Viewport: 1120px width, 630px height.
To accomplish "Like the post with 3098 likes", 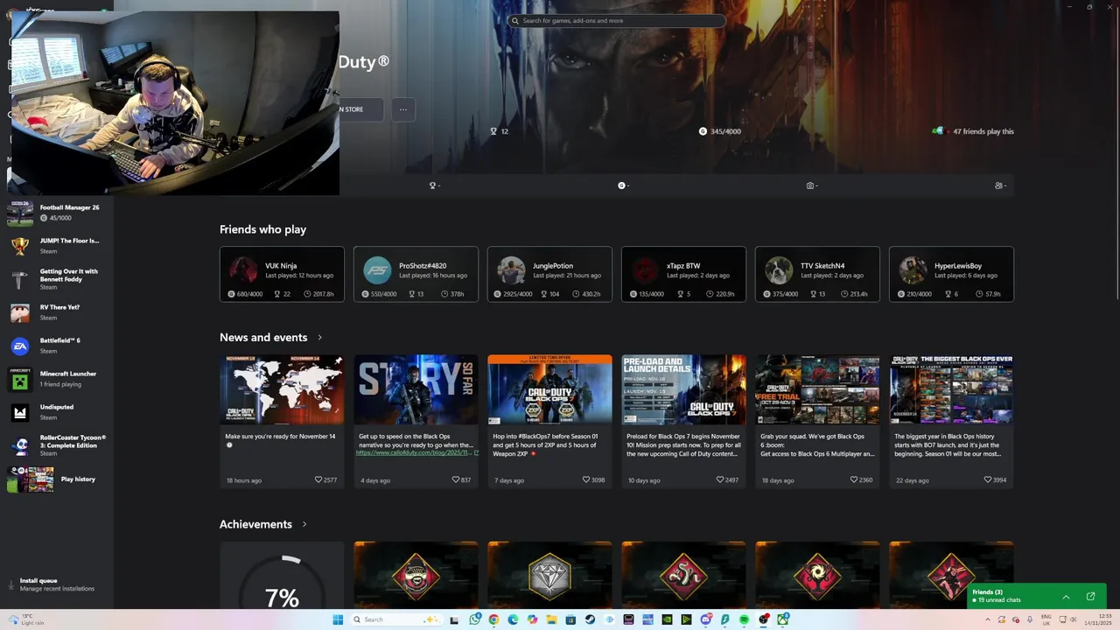I will tap(586, 479).
